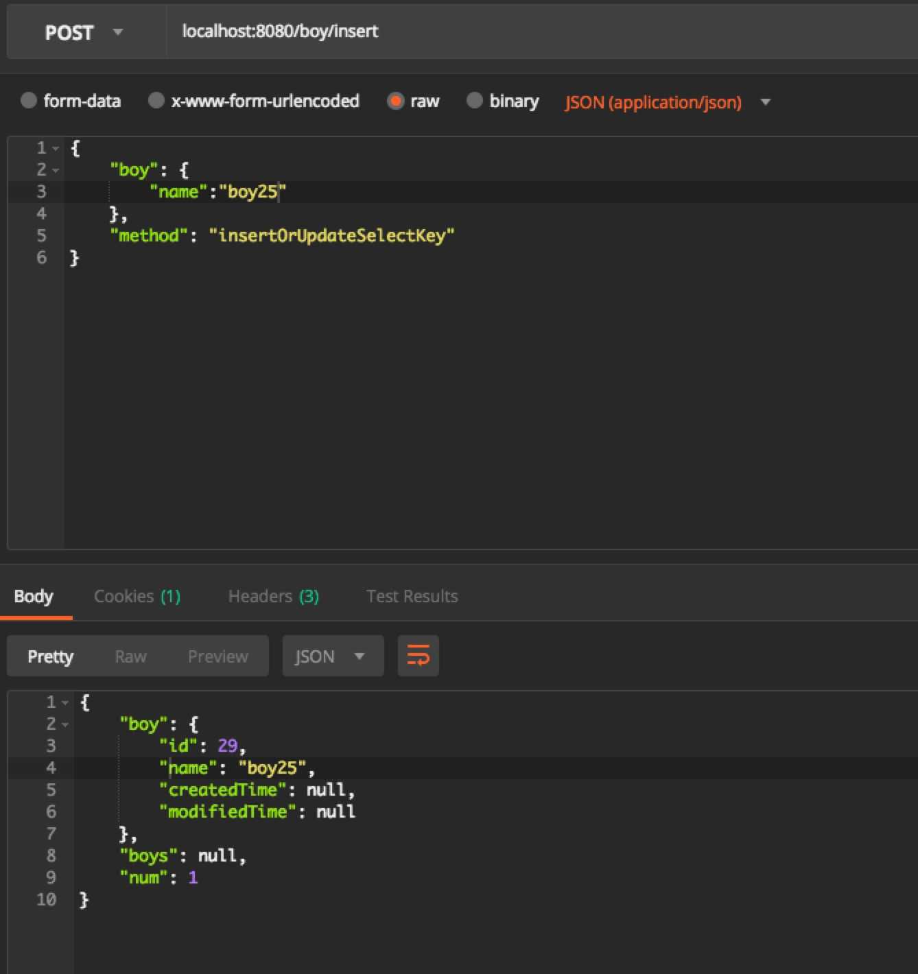Click the "num": 1 response line
The image size is (918, 974).
(x=158, y=877)
